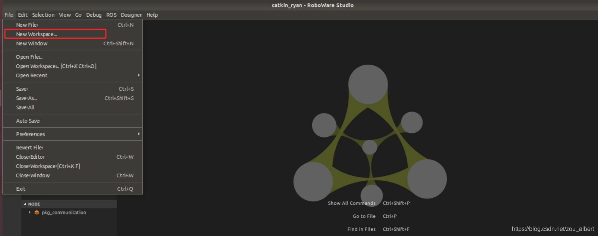Open the View menu
598x236 pixels.
(x=65, y=15)
